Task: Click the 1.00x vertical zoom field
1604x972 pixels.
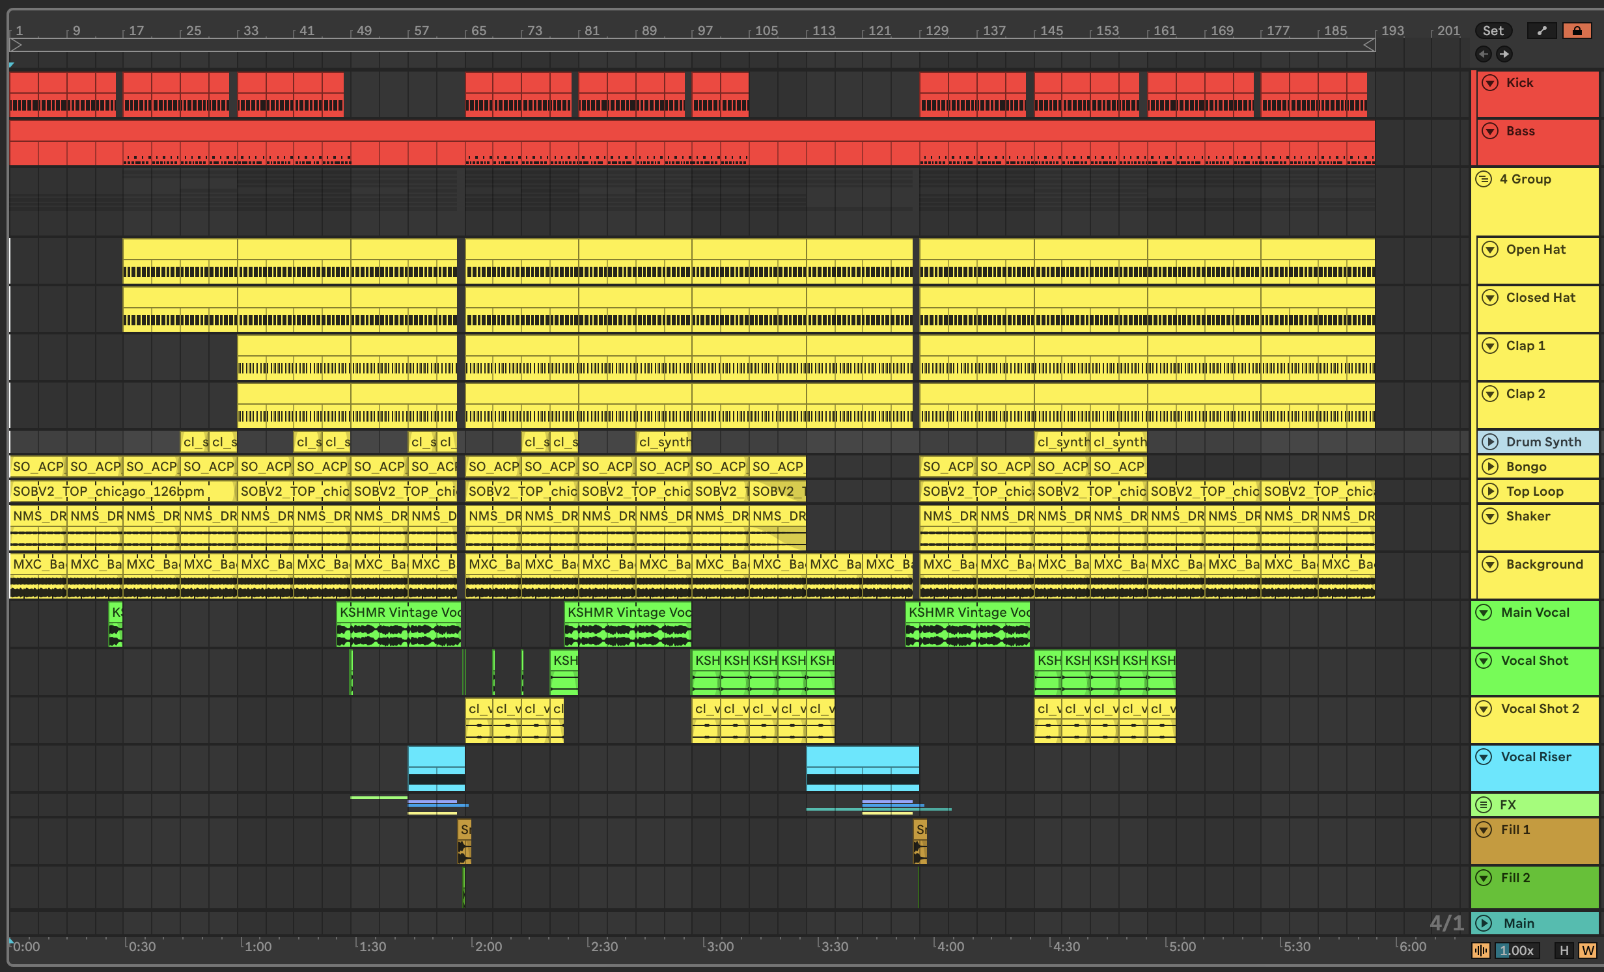Action: click(1516, 951)
